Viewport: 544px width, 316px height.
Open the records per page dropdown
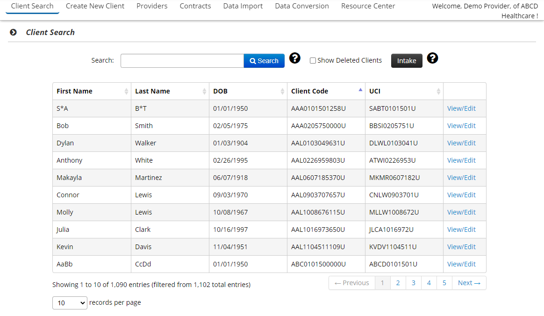tap(70, 303)
